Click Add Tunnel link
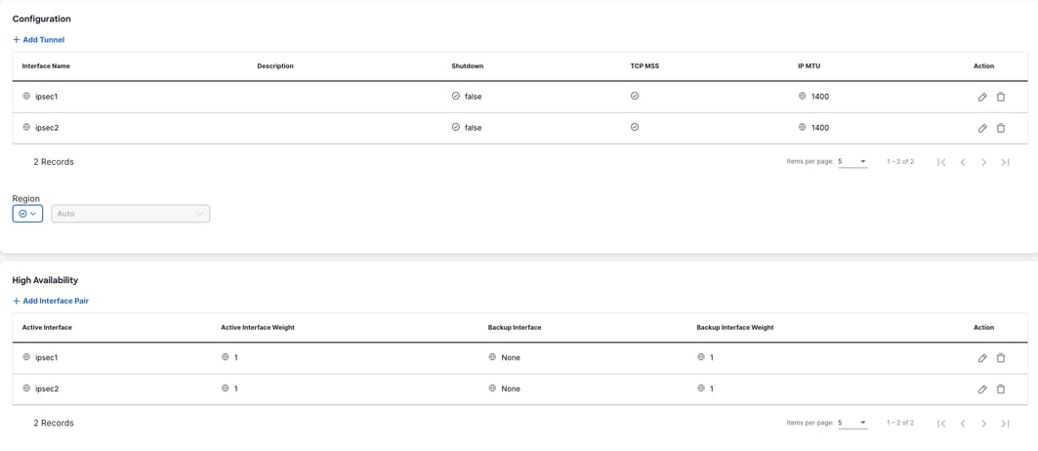The width and height of the screenshot is (1038, 451). 38,40
